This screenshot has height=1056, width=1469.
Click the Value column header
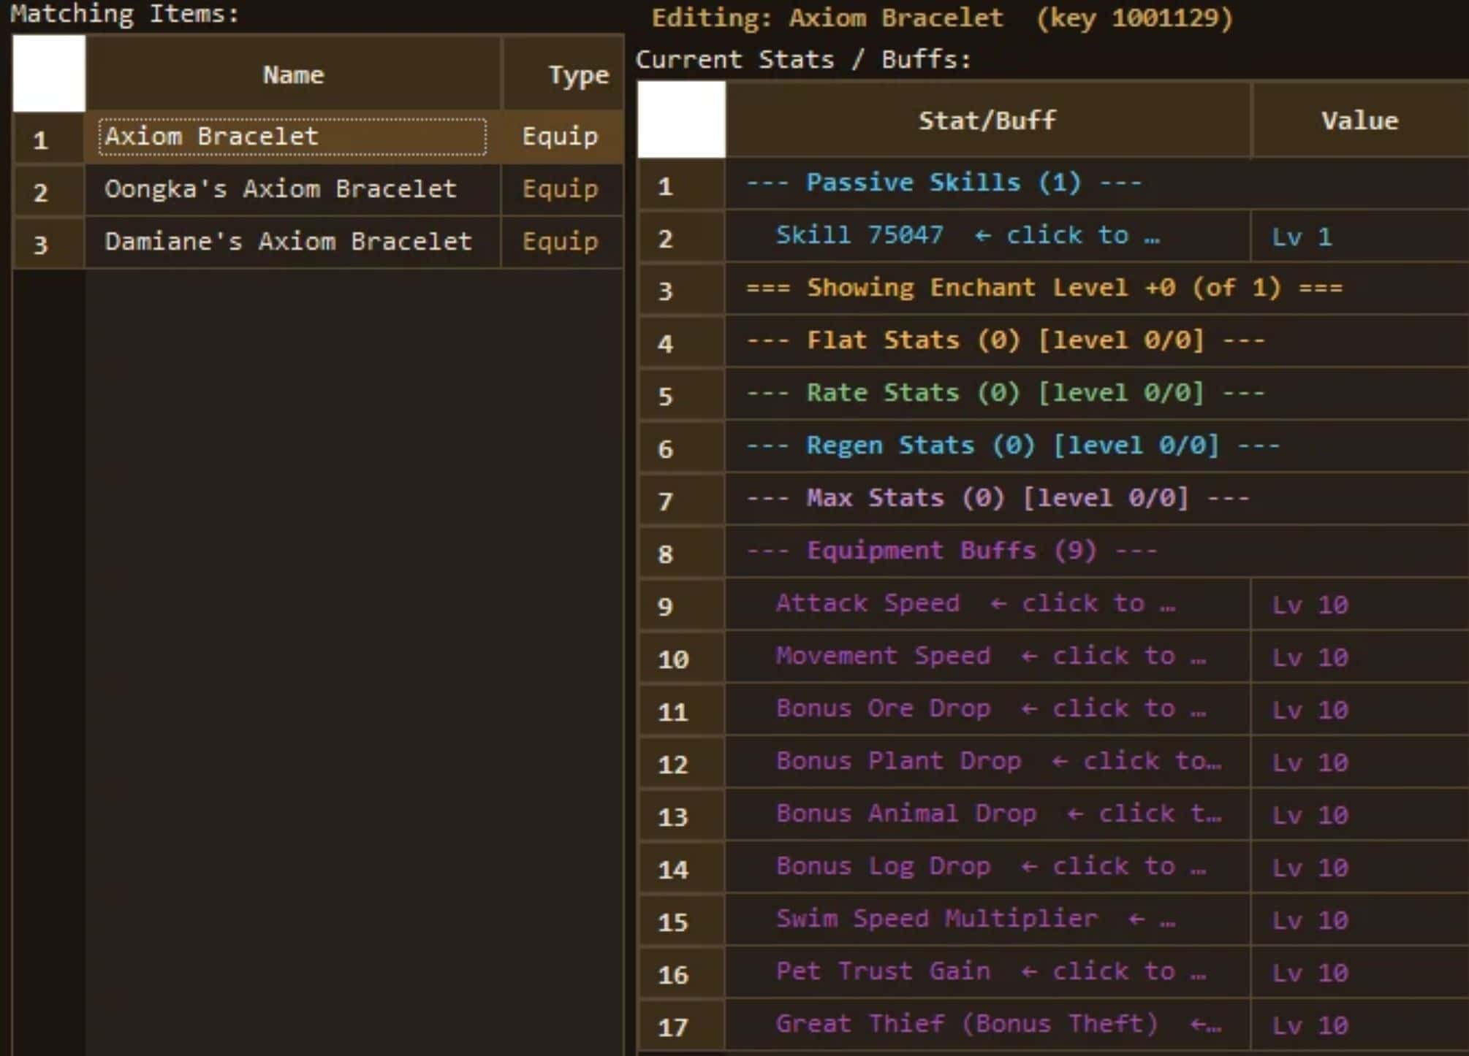click(x=1359, y=120)
